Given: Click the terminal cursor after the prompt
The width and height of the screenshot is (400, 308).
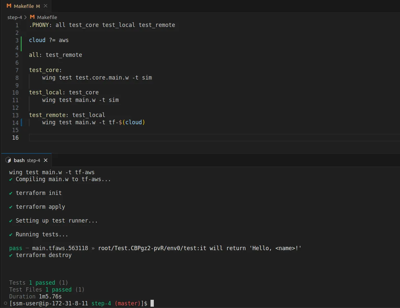Looking at the screenshot, I should pos(152,303).
